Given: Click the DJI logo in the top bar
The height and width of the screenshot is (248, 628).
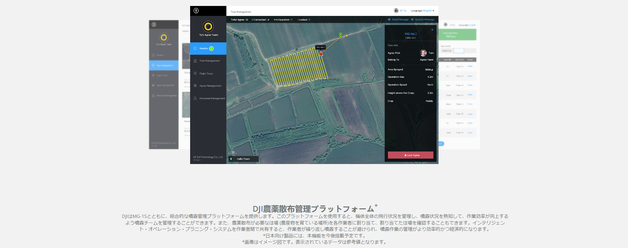Looking at the screenshot, I should click(x=196, y=11).
